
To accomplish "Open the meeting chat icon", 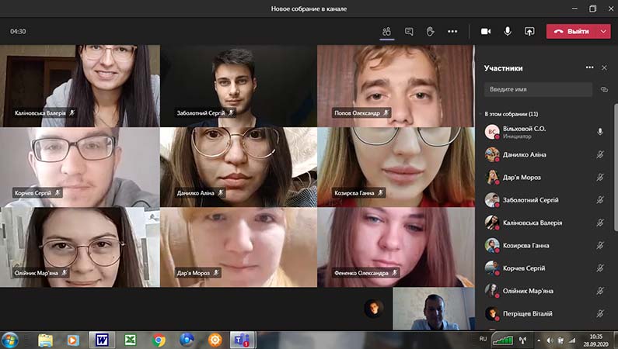I will pyautogui.click(x=409, y=32).
